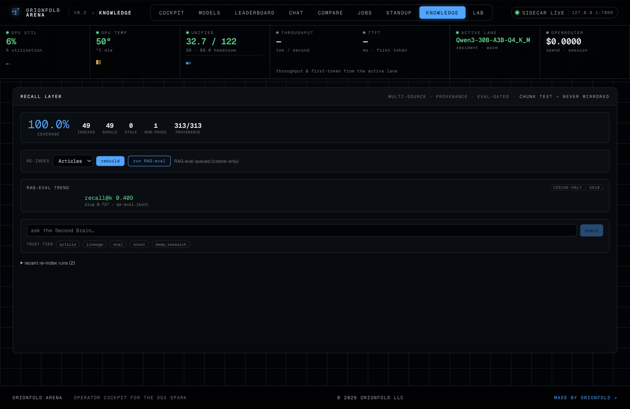Click the 127.0.0.1:7866 address
This screenshot has width=630, height=409.
pyautogui.click(x=592, y=13)
